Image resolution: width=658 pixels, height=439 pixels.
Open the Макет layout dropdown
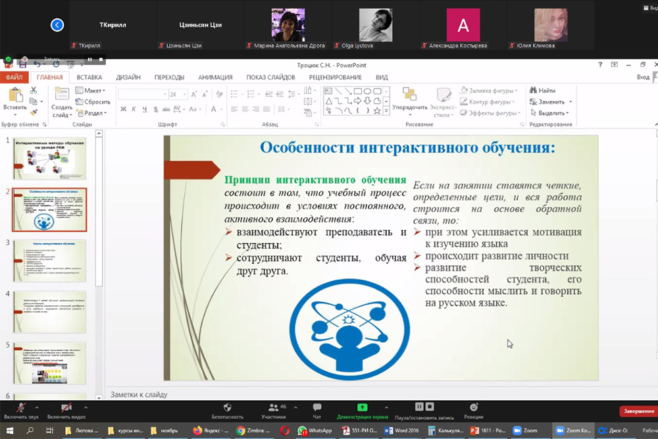(93, 91)
